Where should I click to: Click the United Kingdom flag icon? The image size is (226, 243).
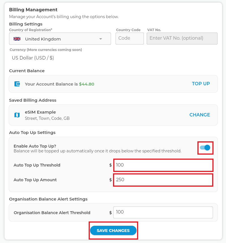point(17,39)
